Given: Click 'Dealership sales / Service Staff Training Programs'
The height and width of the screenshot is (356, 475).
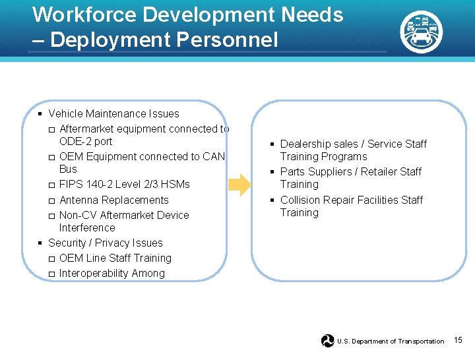Looking at the screenshot, I should pos(354,150).
